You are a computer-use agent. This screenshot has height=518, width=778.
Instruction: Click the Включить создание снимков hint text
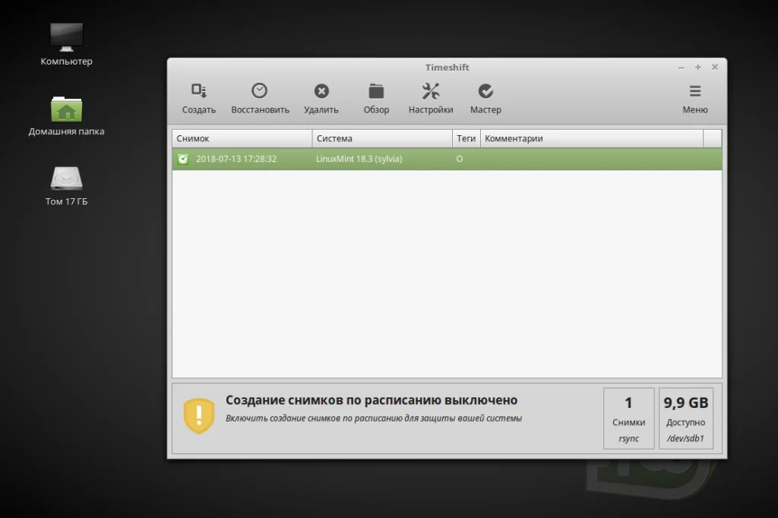click(374, 419)
